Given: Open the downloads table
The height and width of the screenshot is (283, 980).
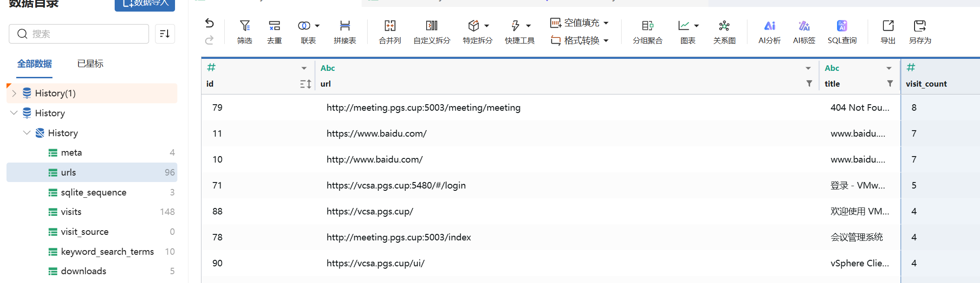Looking at the screenshot, I should pyautogui.click(x=92, y=271).
